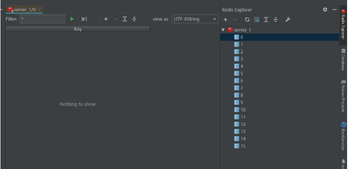Hide the Redis Explorer panel with minimize dash
Image resolution: width=348 pixels, height=169 pixels.
coord(335,10)
